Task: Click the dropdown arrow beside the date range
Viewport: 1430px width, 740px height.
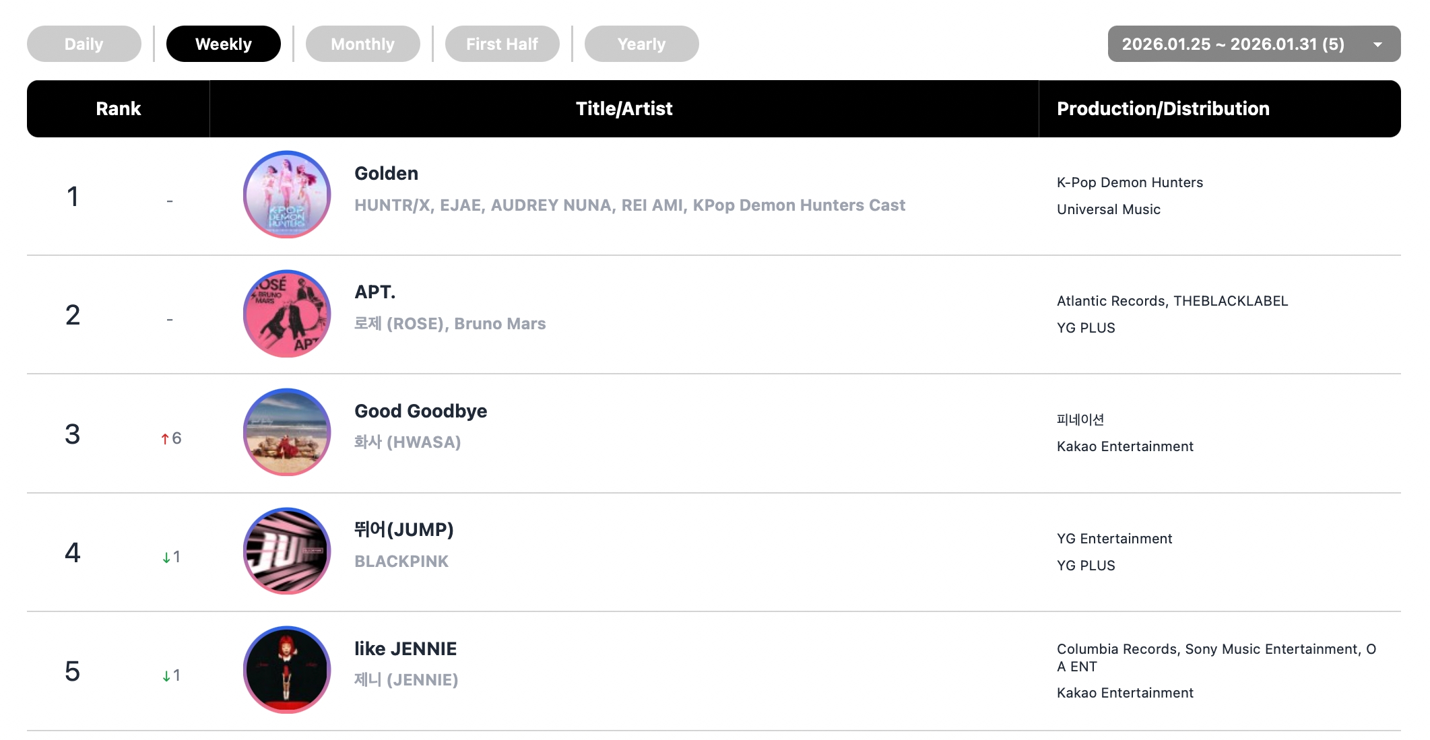Action: (x=1378, y=45)
